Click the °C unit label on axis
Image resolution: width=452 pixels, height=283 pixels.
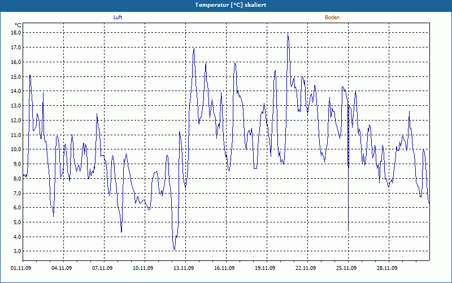18,25
